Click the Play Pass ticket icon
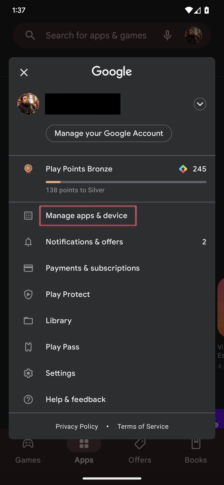The width and height of the screenshot is (224, 485). coord(28,347)
